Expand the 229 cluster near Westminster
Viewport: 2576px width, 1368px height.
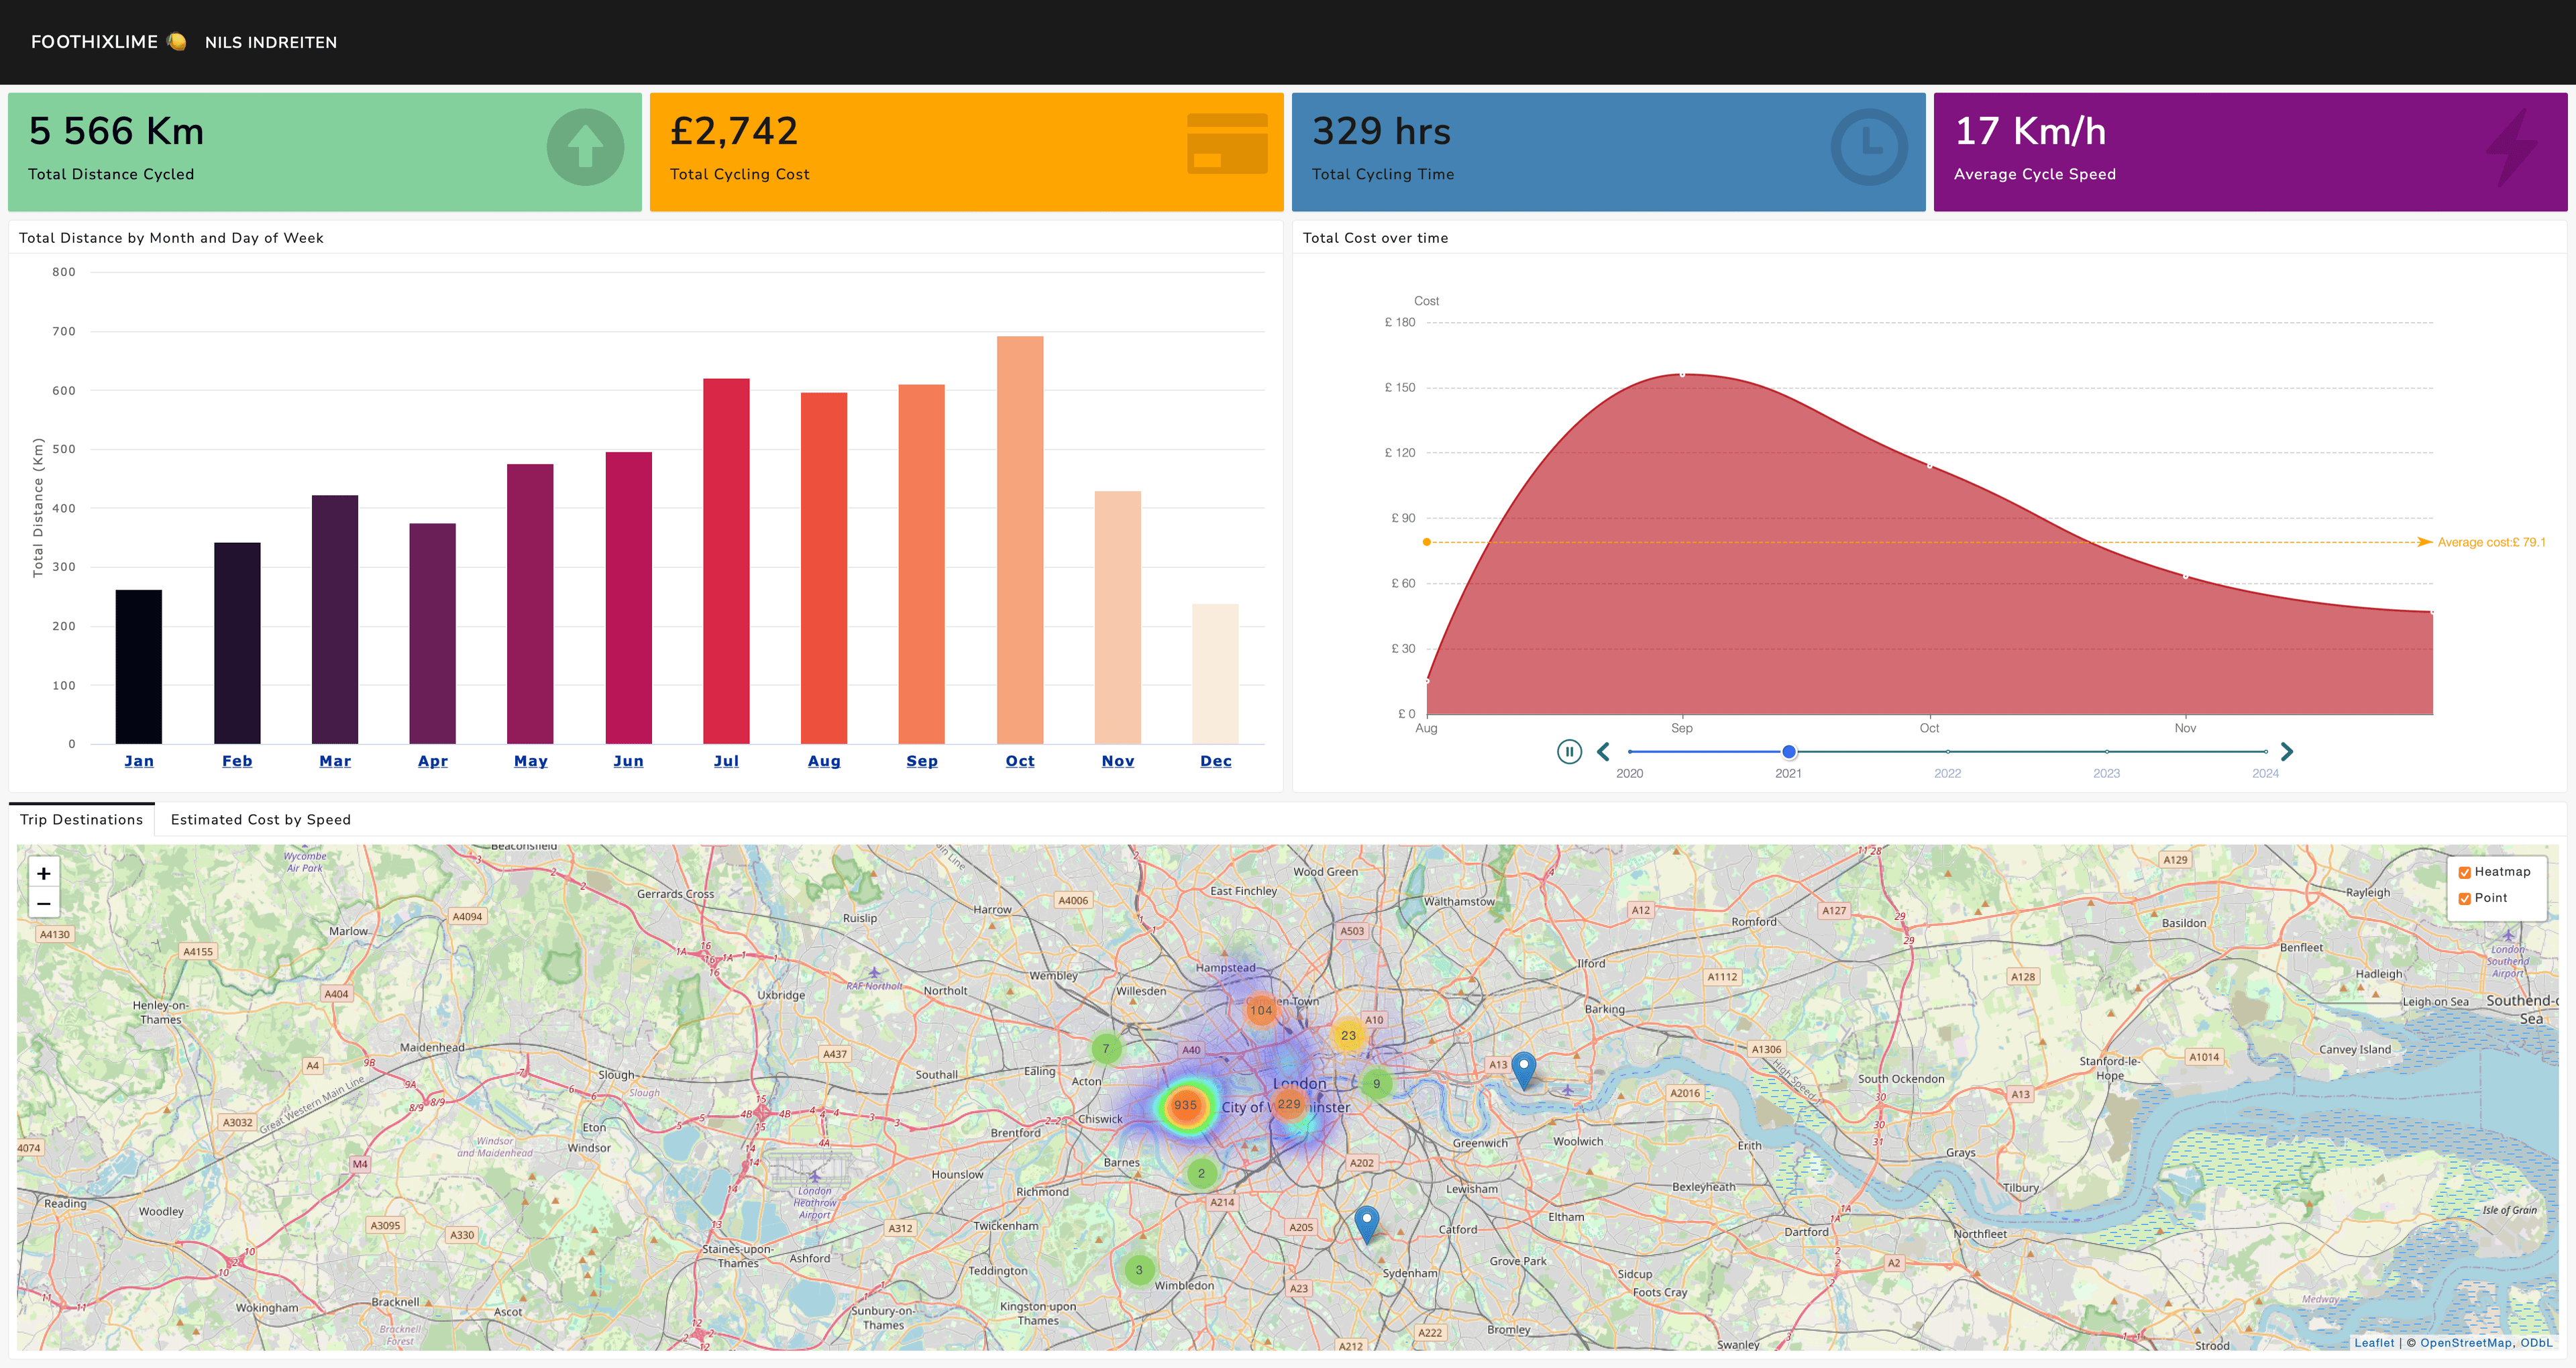1290,1104
